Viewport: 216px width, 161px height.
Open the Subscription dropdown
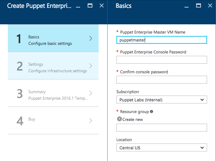(162, 100)
